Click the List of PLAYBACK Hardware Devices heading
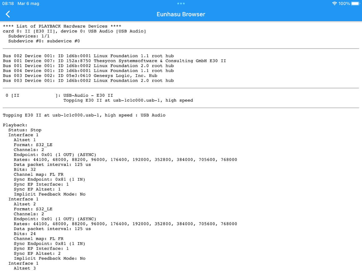362x271 pixels. (x=62, y=26)
